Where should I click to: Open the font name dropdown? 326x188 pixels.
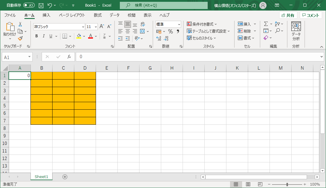tap(83, 27)
